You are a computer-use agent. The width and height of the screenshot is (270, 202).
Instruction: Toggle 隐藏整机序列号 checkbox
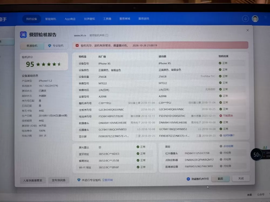tap(188, 179)
